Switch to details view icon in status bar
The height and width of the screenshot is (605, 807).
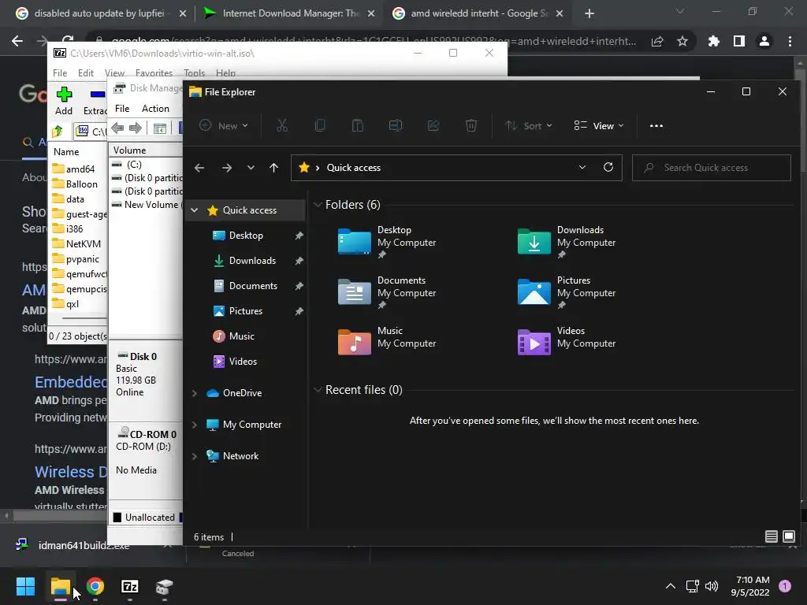click(771, 536)
